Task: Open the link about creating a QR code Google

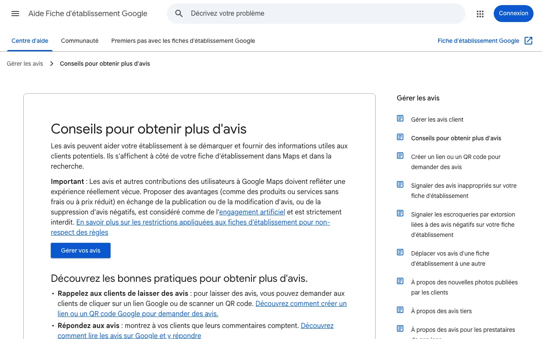Action: (x=202, y=308)
